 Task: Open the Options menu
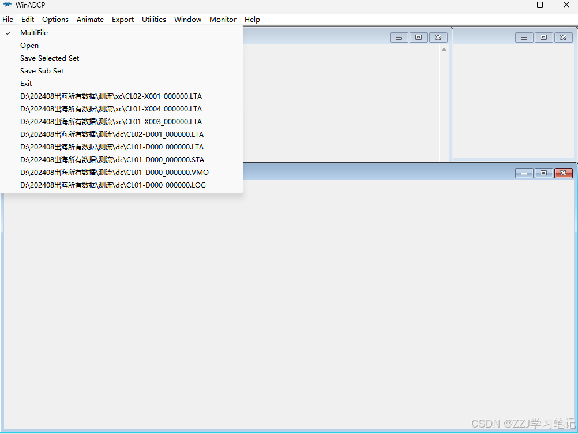[55, 20]
